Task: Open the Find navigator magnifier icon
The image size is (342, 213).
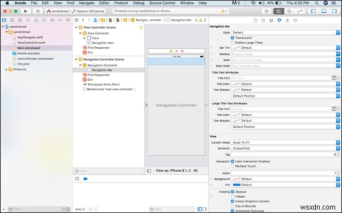Action: [x=28, y=20]
